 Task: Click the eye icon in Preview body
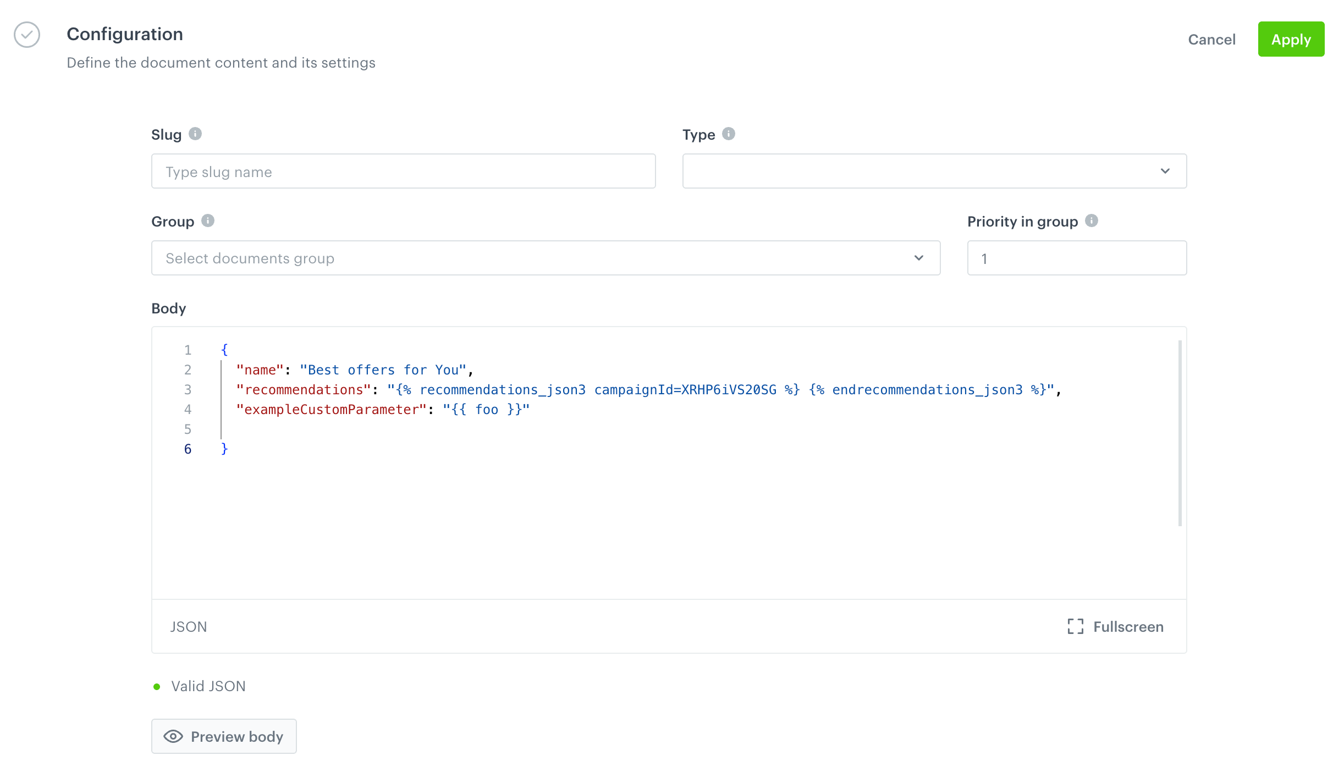pos(173,736)
